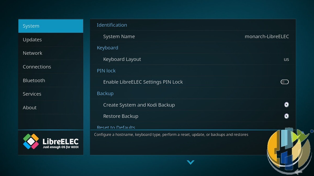This screenshot has width=314, height=176.
Task: Click gear icon for Create System and Kodi Backup
Action: pyautogui.click(x=287, y=105)
